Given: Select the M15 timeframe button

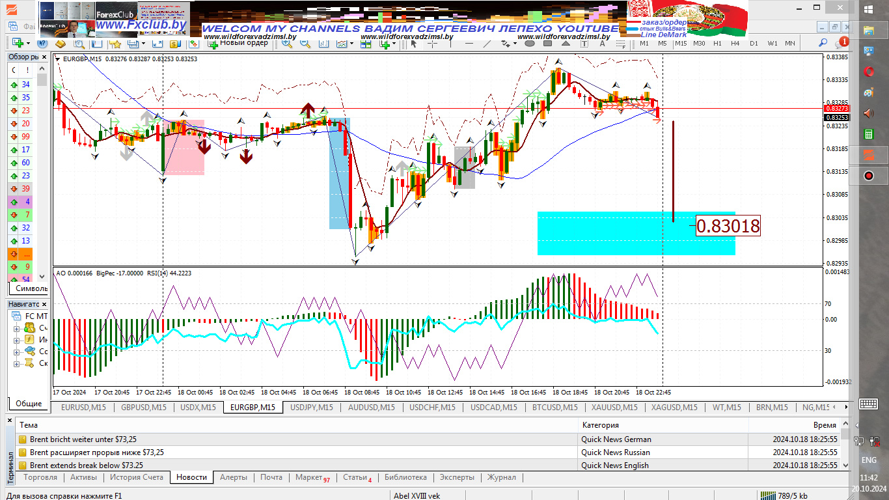Looking at the screenshot, I should [x=681, y=43].
